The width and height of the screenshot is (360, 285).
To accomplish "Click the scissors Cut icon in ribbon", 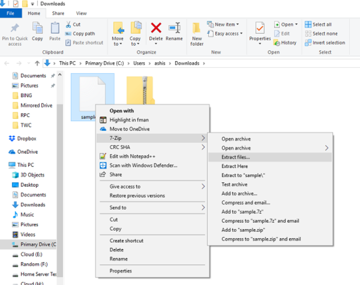I will [x=68, y=24].
